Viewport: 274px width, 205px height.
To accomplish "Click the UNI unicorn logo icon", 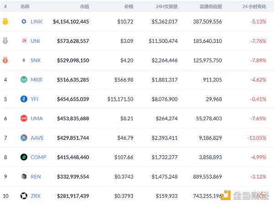I will [x=24, y=41].
